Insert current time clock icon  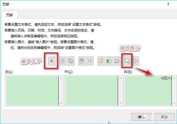point(90,61)
